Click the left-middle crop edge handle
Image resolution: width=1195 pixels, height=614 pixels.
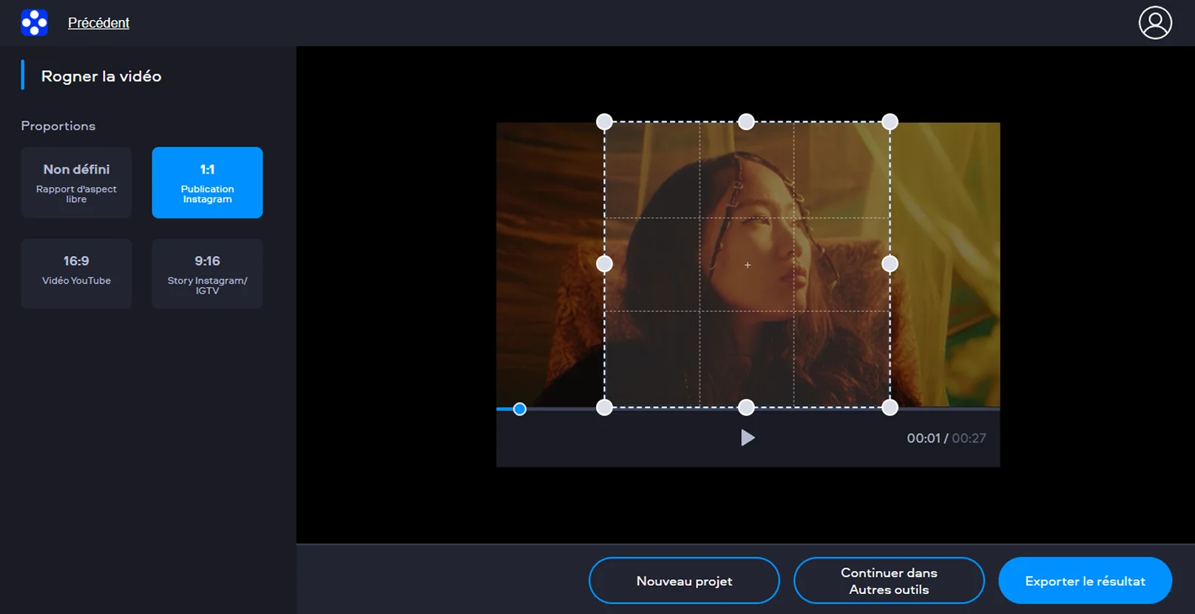click(x=604, y=264)
